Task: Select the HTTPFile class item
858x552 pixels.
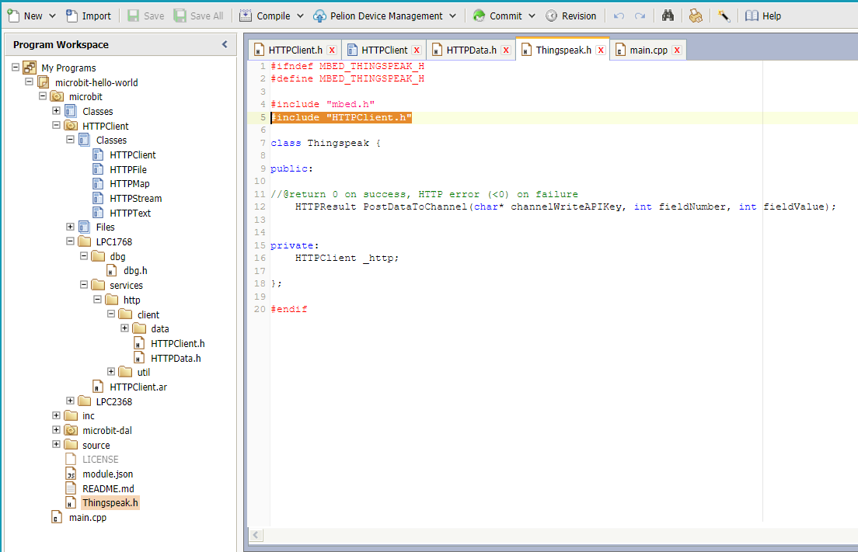Action: coord(128,169)
